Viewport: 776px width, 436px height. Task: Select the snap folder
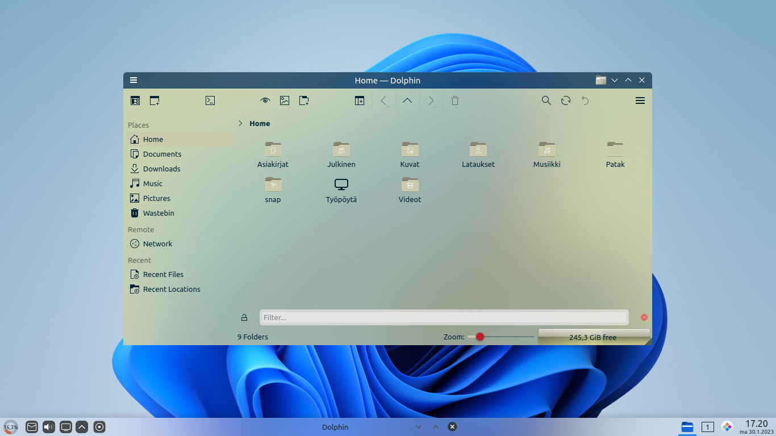pos(273,190)
